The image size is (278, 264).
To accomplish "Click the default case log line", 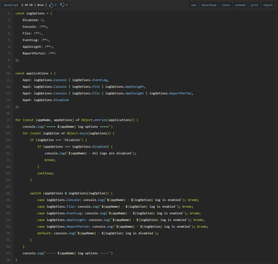I will tap(98, 234).
